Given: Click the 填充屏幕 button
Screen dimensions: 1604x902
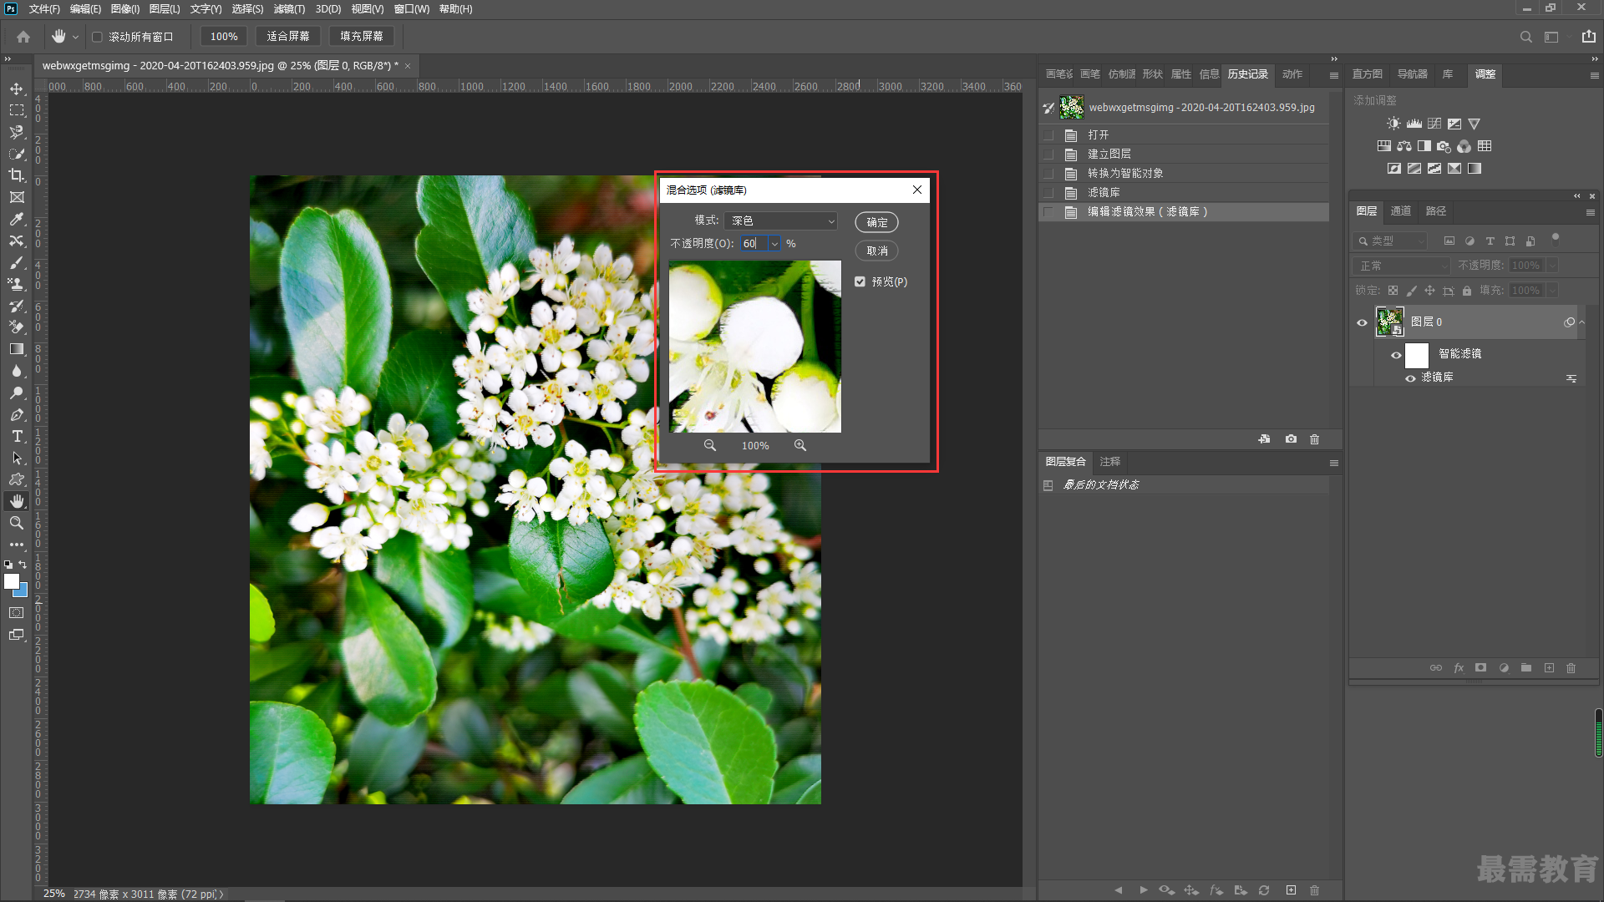Looking at the screenshot, I should (362, 37).
